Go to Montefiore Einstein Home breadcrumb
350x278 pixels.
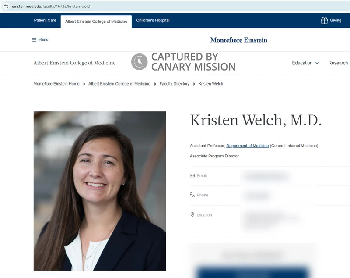[56, 84]
